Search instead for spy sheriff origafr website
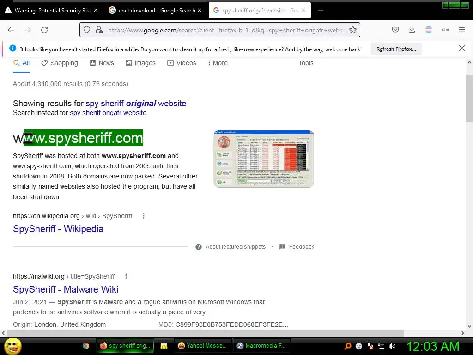This screenshot has height=355, width=473. pos(108,113)
